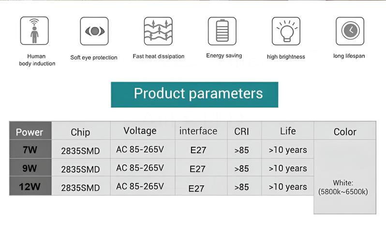Select the Color column header
This screenshot has height=226, width=386.
[345, 131]
